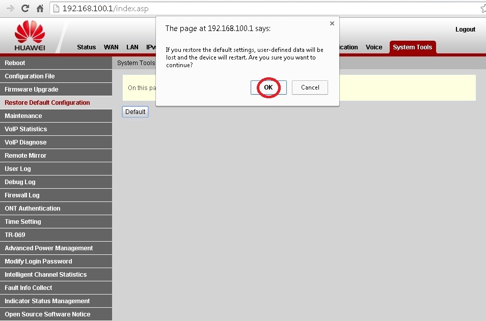486x321 pixels.
Task: Confirm restore by pressing OK
Action: pos(268,87)
